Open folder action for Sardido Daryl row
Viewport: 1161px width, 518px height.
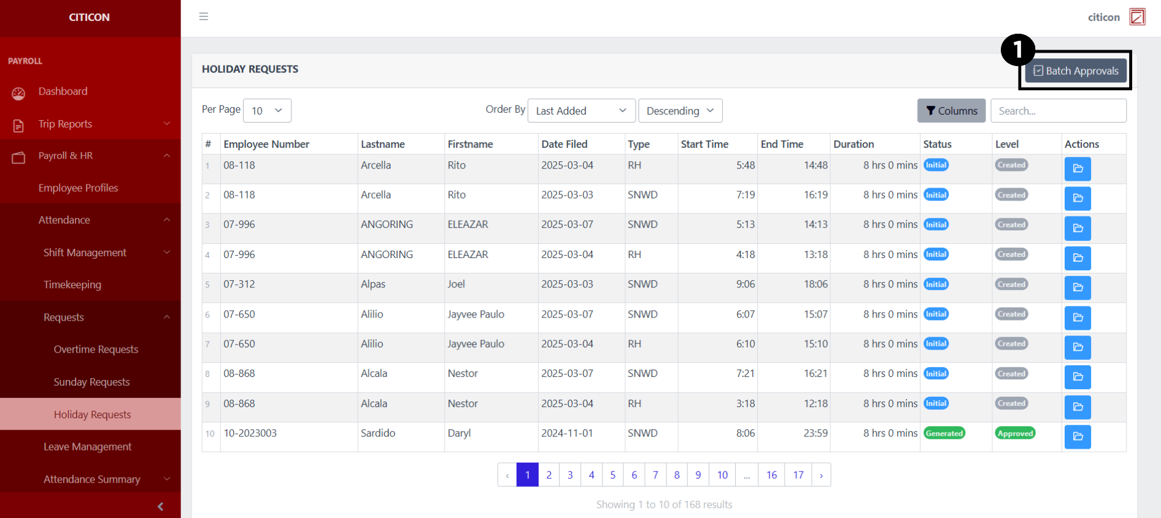click(x=1077, y=436)
